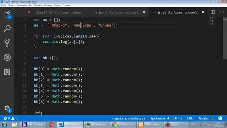227x128 pixels.
Task: Select the js3.js tab
Action: [x=178, y=12]
